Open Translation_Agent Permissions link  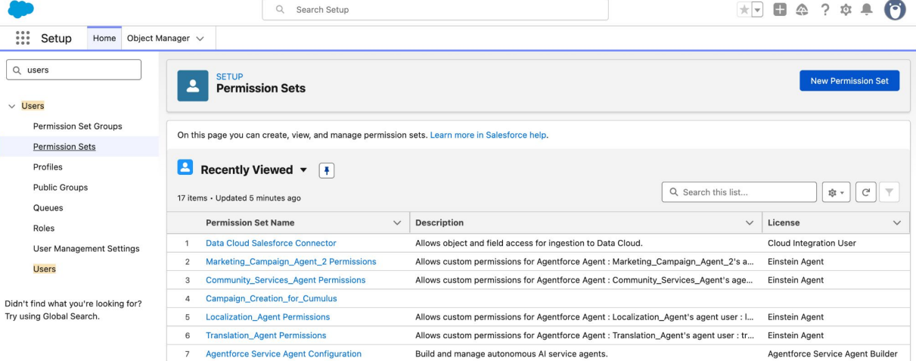pos(265,335)
